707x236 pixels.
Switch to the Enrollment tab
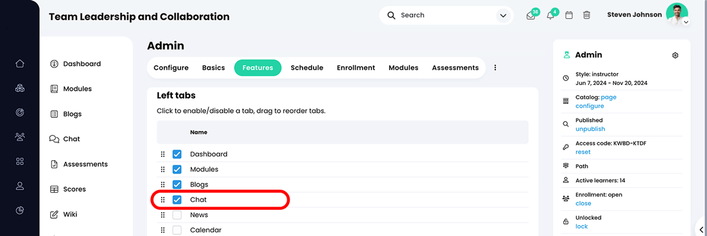click(356, 68)
